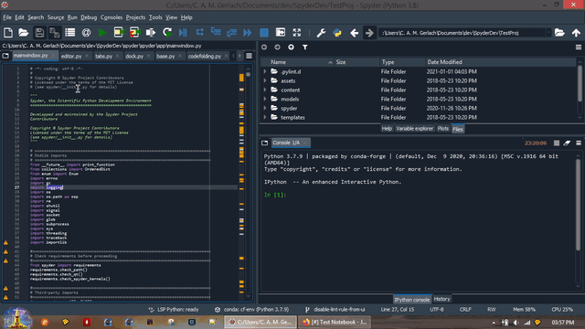The image size is (585, 329).
Task: Switch to the Variable explorer tab
Action: pos(414,128)
